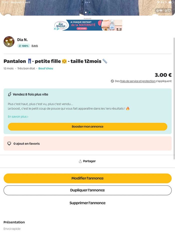Tap the shield icon near service fees
This screenshot has width=175, height=234.
pyautogui.click(x=112, y=81)
